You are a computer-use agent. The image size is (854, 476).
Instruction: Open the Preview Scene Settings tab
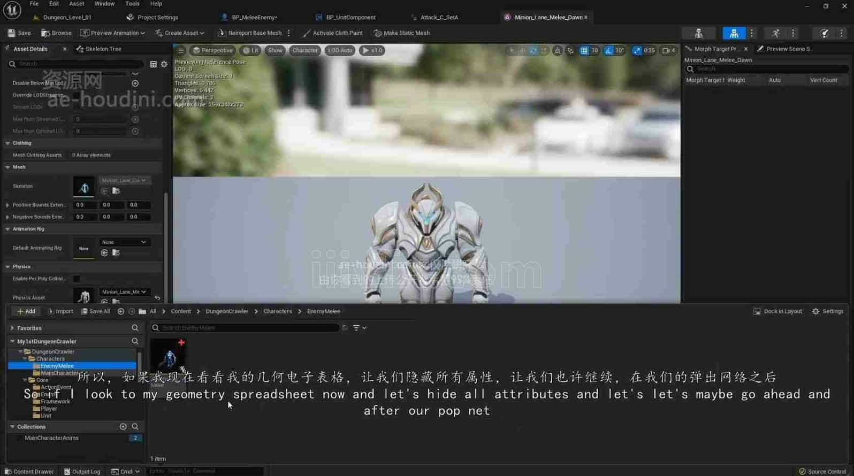pyautogui.click(x=785, y=49)
